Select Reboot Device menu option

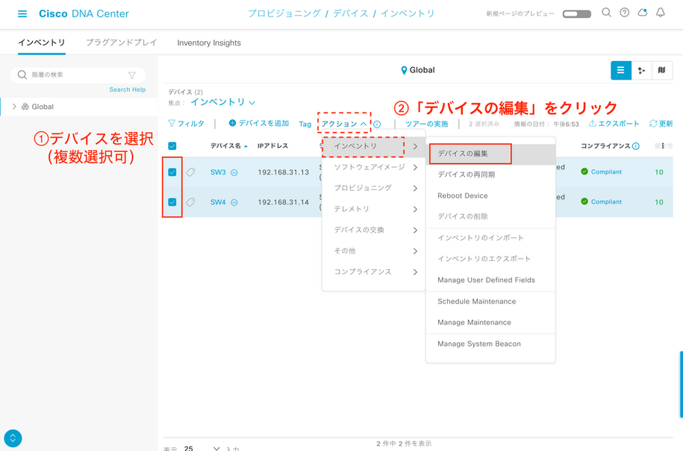(490, 196)
